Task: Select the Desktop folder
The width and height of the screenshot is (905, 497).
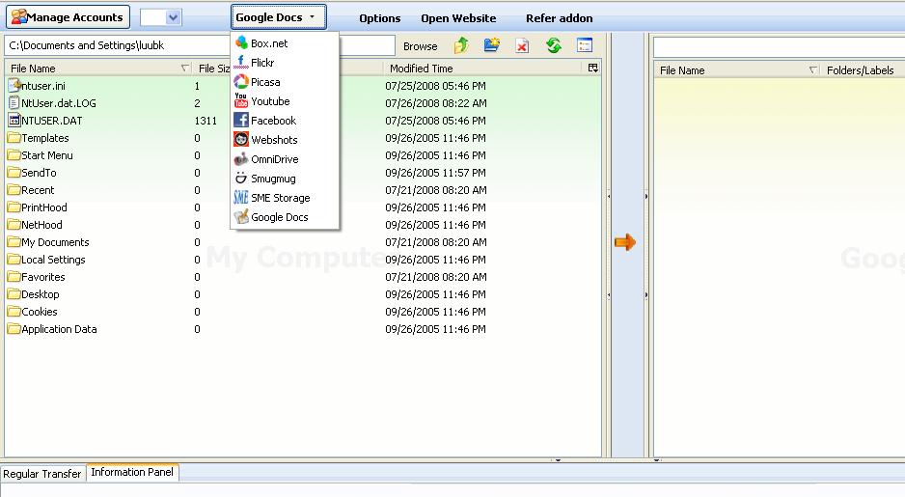Action: [34, 293]
